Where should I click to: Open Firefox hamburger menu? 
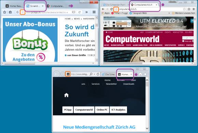click(94, 12)
